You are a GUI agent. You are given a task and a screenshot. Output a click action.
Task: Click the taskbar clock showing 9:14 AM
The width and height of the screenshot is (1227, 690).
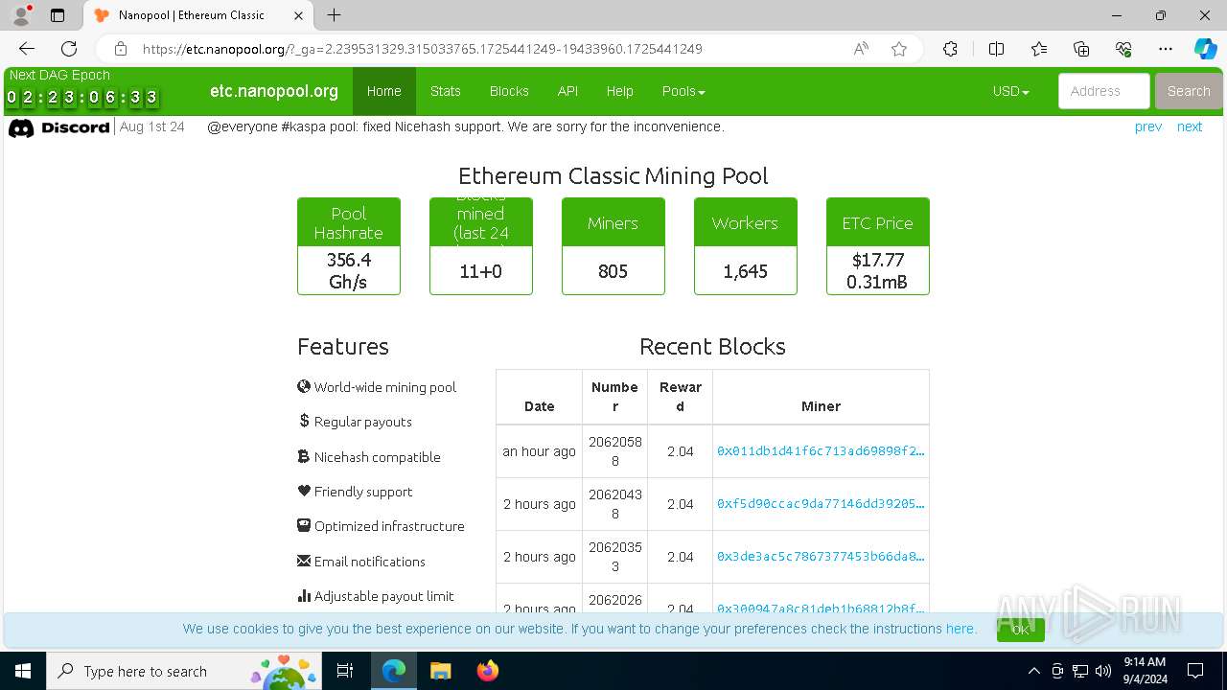pos(1145,671)
